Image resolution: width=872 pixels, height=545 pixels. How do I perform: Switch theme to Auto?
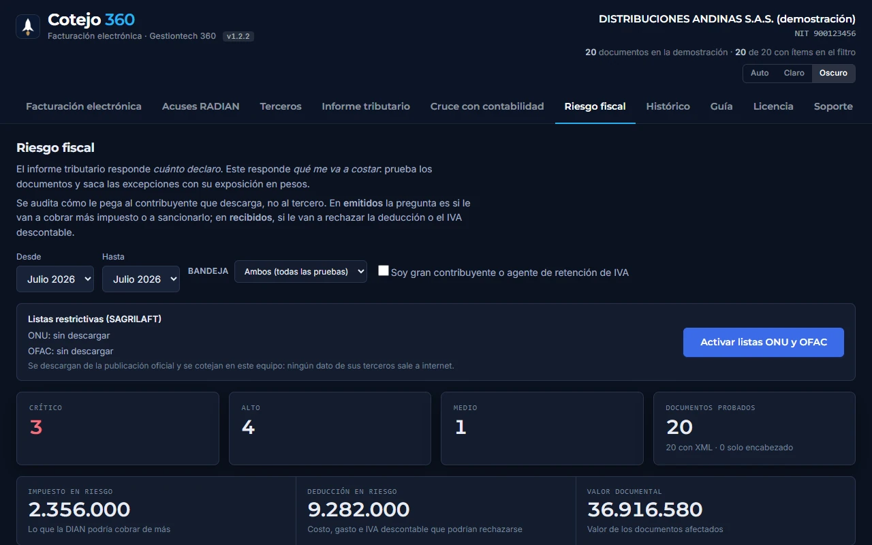[760, 73]
